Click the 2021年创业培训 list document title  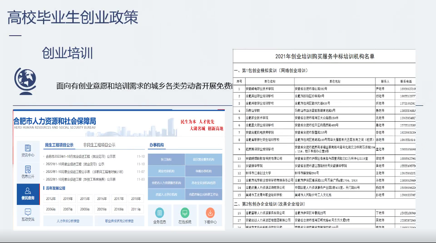tap(324, 56)
